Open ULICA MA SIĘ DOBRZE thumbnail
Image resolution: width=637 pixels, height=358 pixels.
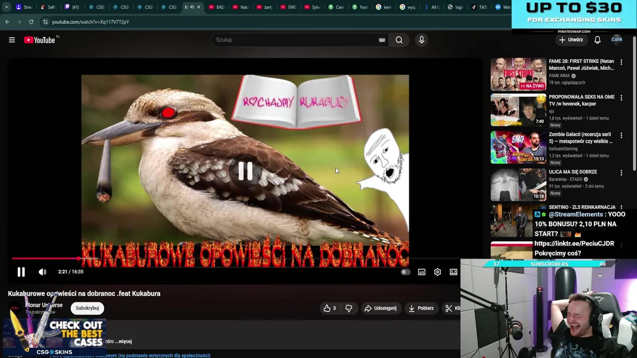(518, 184)
